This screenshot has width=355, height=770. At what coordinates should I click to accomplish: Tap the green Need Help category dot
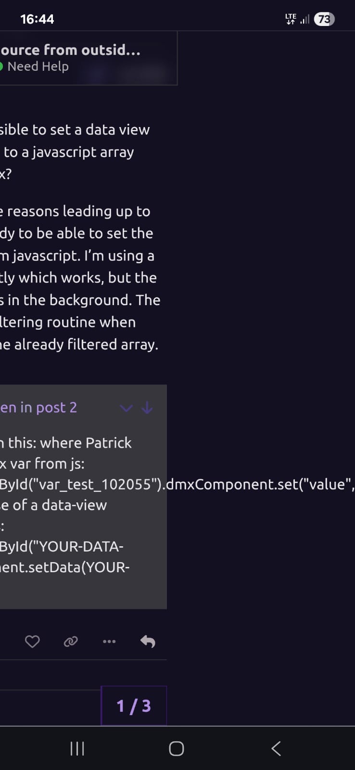pyautogui.click(x=1, y=66)
